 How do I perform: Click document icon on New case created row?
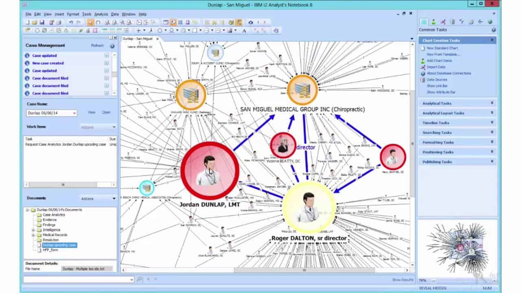(x=106, y=63)
